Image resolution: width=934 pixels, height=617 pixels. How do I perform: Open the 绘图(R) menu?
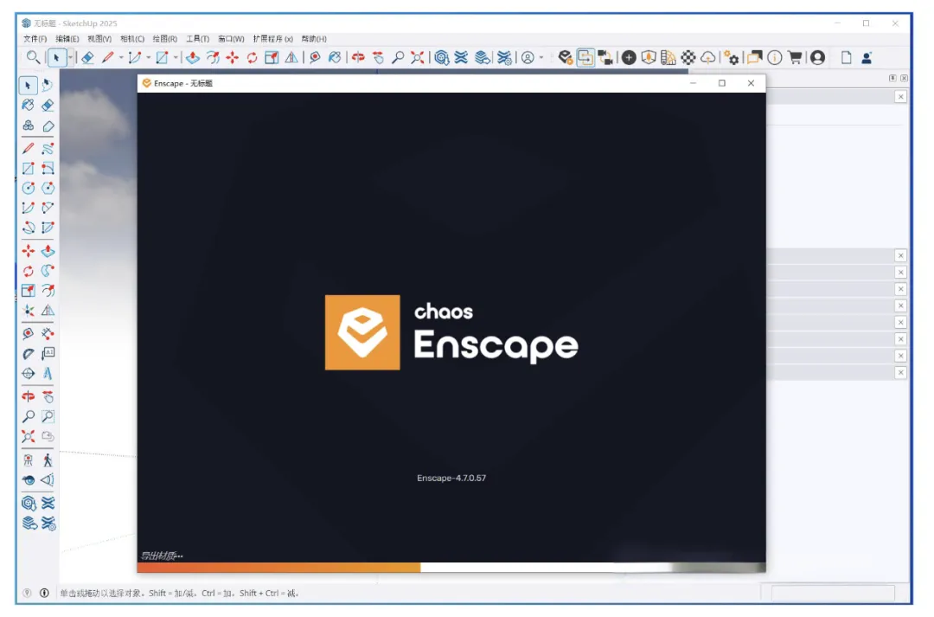tap(164, 39)
